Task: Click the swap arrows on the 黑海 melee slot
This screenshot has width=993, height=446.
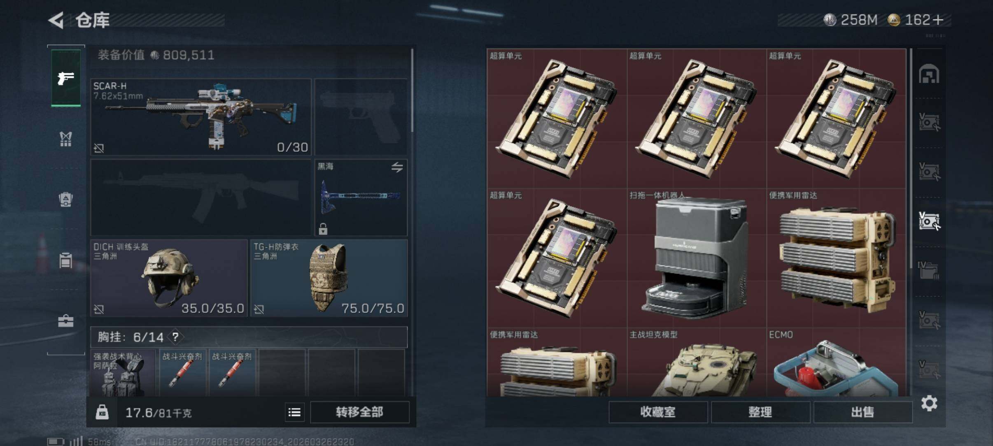Action: coord(397,167)
